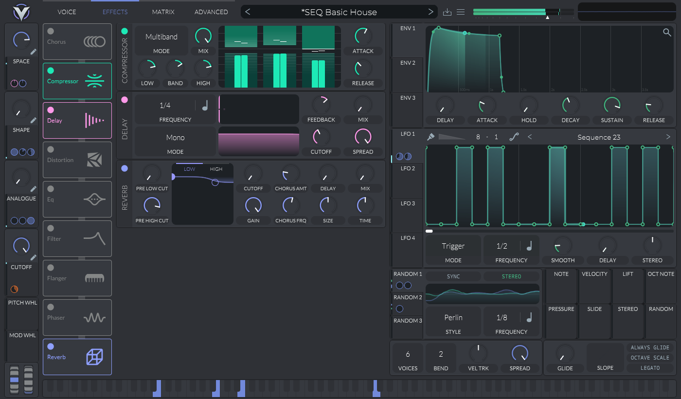Click the Filter effect slope icon
The image size is (681, 399).
94,238
